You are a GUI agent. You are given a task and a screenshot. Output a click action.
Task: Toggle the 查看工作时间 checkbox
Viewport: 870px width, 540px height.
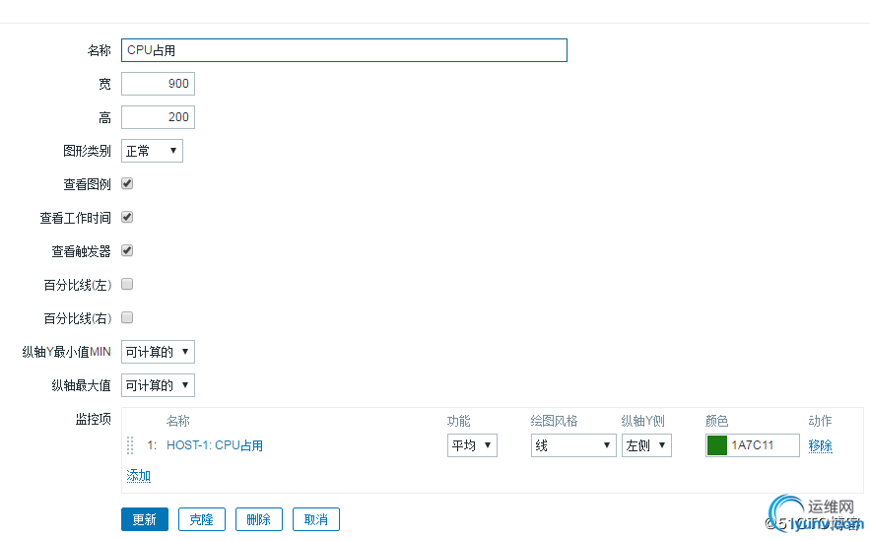tap(127, 217)
